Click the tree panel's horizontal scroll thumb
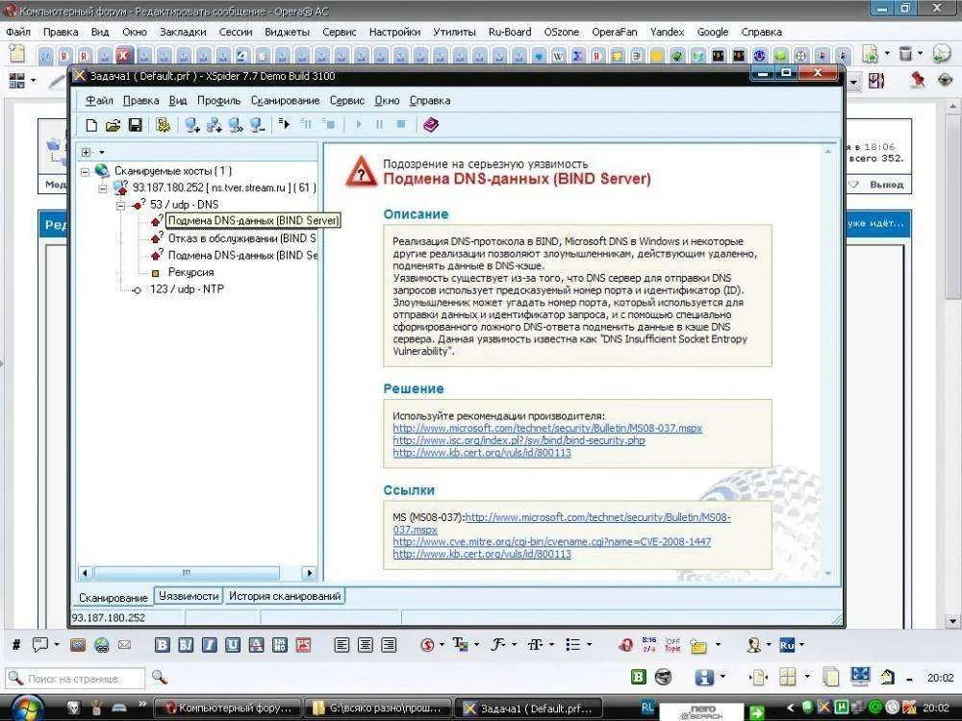Viewport: 962px width, 721px height. click(x=187, y=573)
